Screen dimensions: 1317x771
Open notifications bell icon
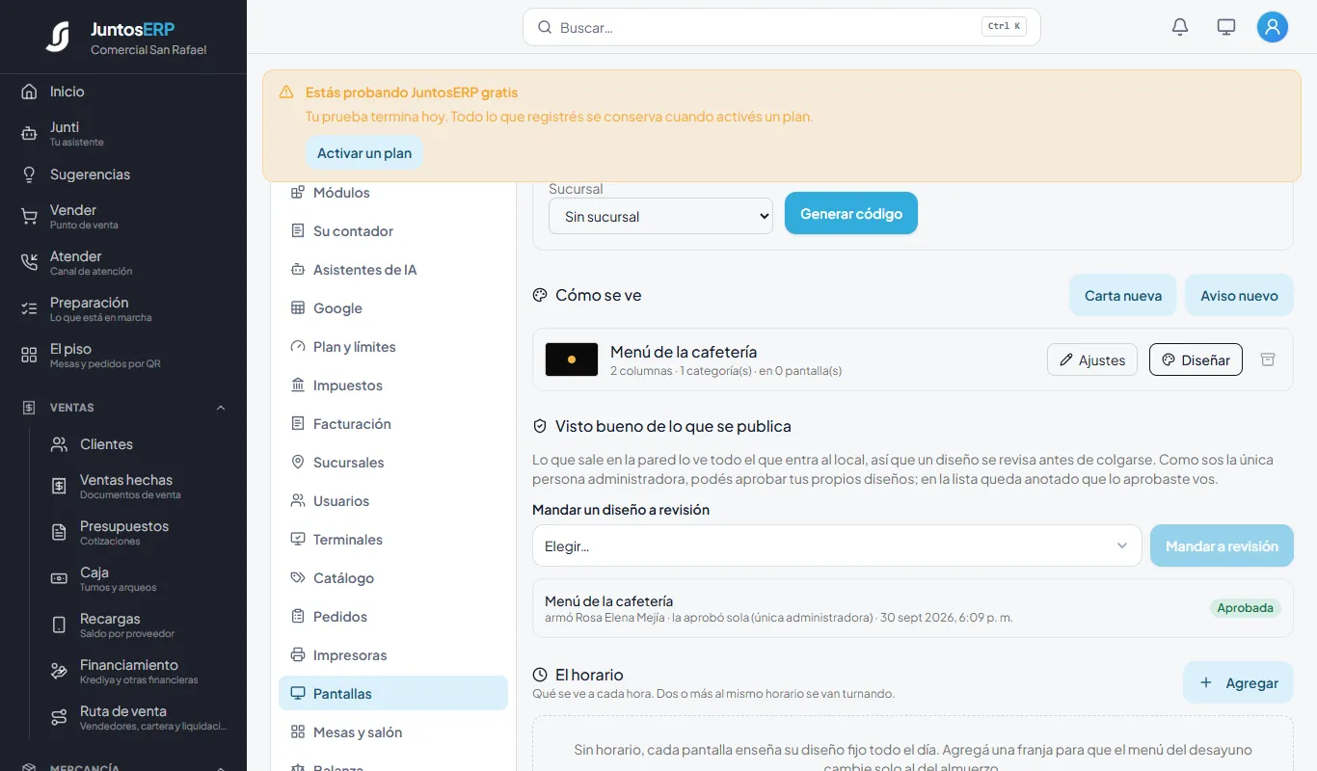pos(1180,27)
